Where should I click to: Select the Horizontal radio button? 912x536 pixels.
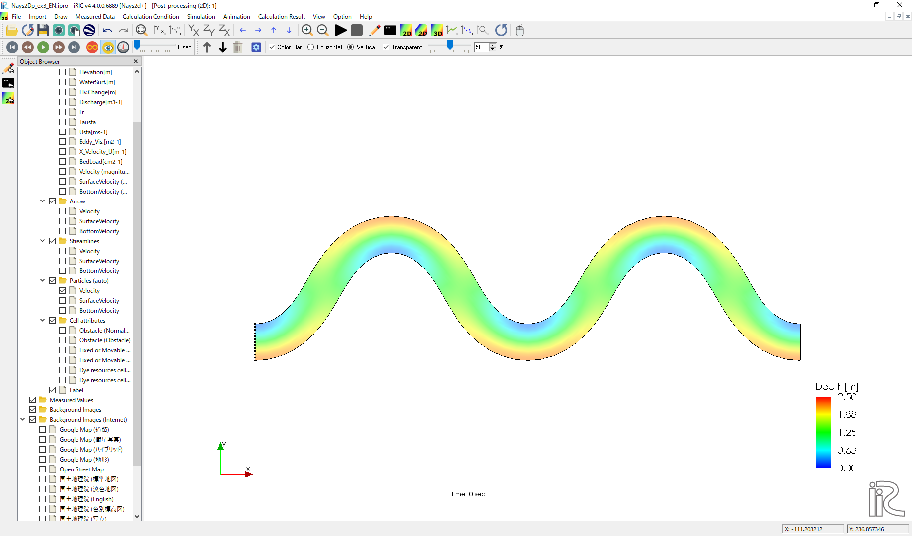coord(311,47)
